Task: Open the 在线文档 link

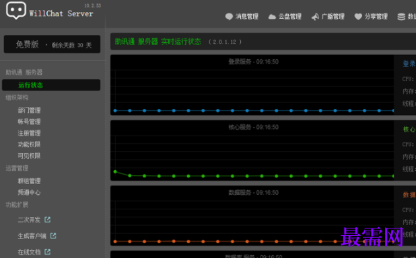Action: [29, 252]
